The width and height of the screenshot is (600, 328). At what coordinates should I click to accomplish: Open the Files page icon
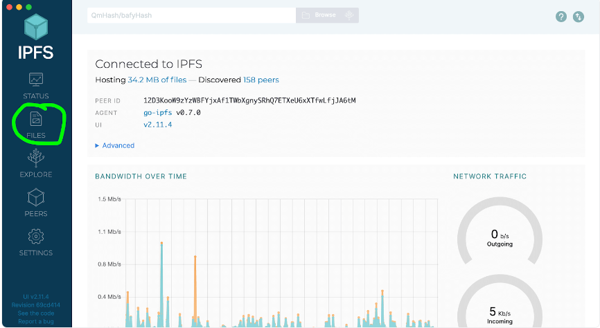pyautogui.click(x=36, y=118)
